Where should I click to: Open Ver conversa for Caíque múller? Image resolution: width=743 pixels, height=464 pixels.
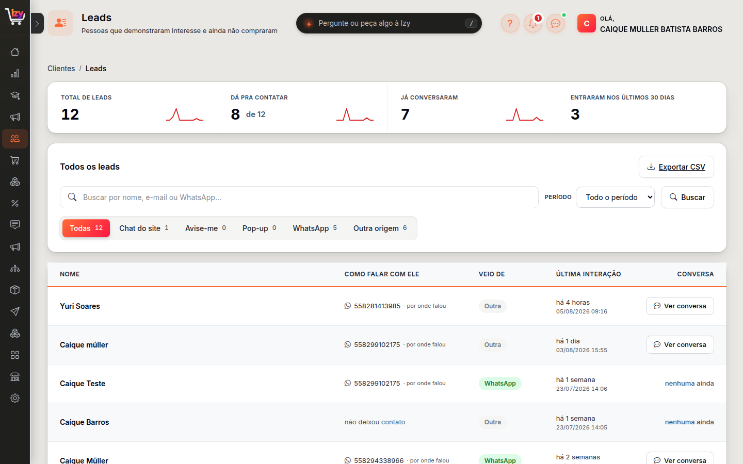680,344
